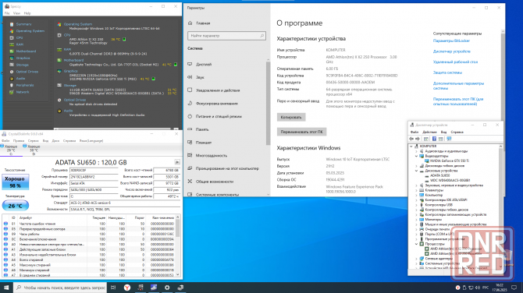This screenshot has width=523, height=293.
Task: Open the Сервис menu in CrystalDiskInfo
Action: [x=34, y=141]
